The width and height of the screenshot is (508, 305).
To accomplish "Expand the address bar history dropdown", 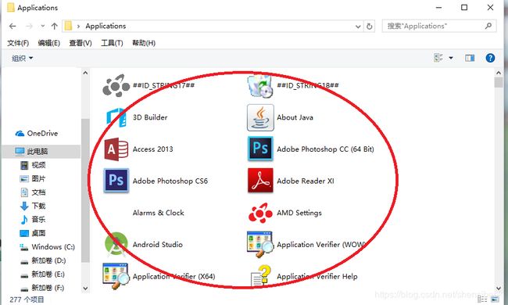I will [x=358, y=27].
